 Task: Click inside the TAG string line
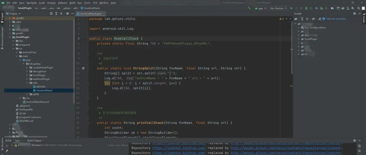coord(154,44)
